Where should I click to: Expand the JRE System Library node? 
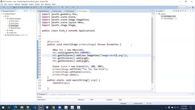(x=4, y=35)
